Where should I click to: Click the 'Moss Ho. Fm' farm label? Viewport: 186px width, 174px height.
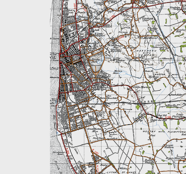[174, 105]
